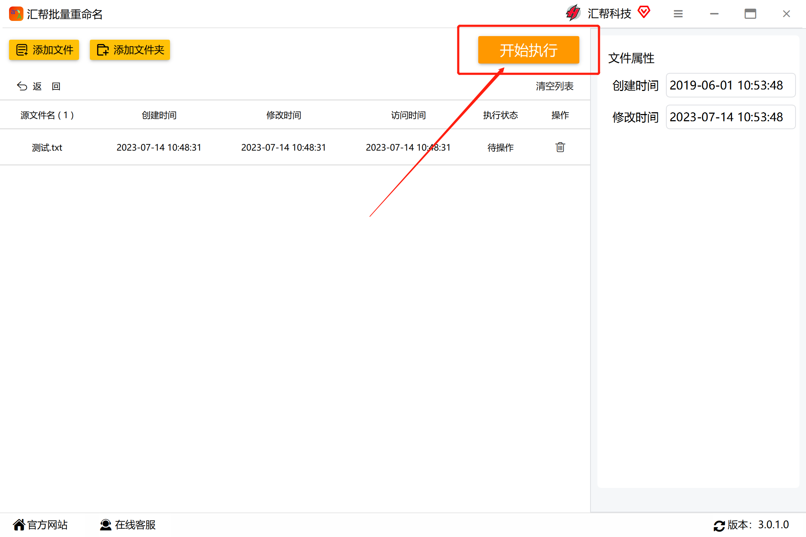806x537 pixels.
Task: Delete the 测试.txt row with trash icon
Action: (x=560, y=147)
